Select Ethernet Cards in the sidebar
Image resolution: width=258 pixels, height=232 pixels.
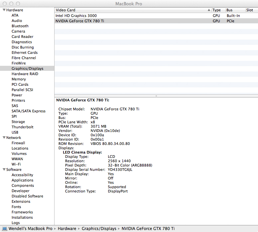coord(25,53)
